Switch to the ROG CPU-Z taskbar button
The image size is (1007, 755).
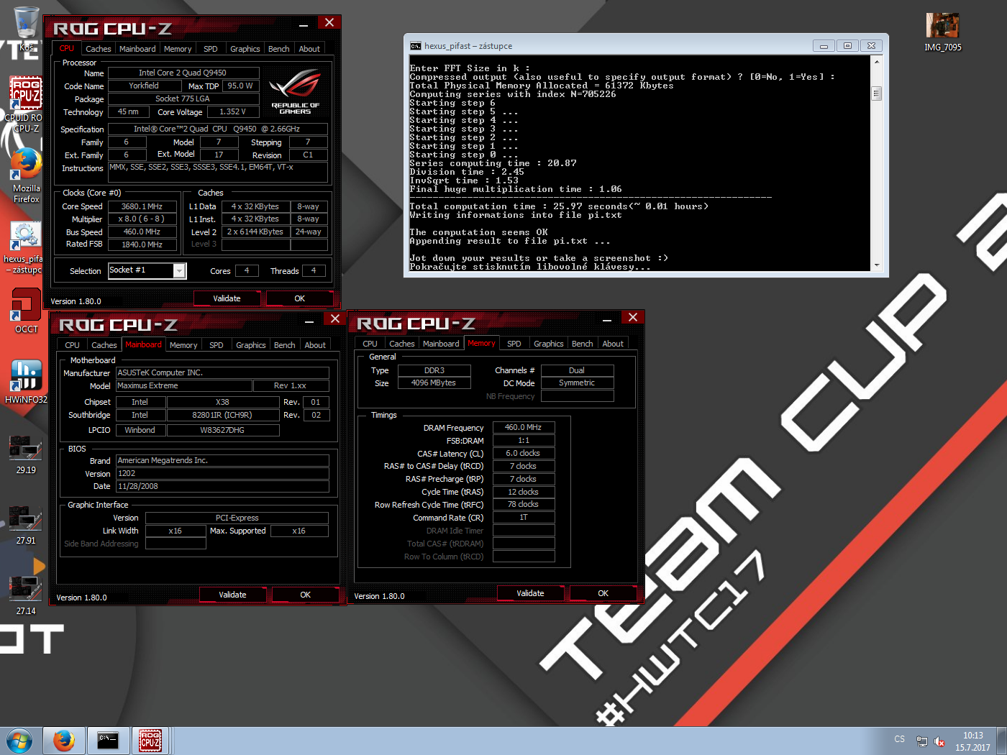pyautogui.click(x=150, y=741)
